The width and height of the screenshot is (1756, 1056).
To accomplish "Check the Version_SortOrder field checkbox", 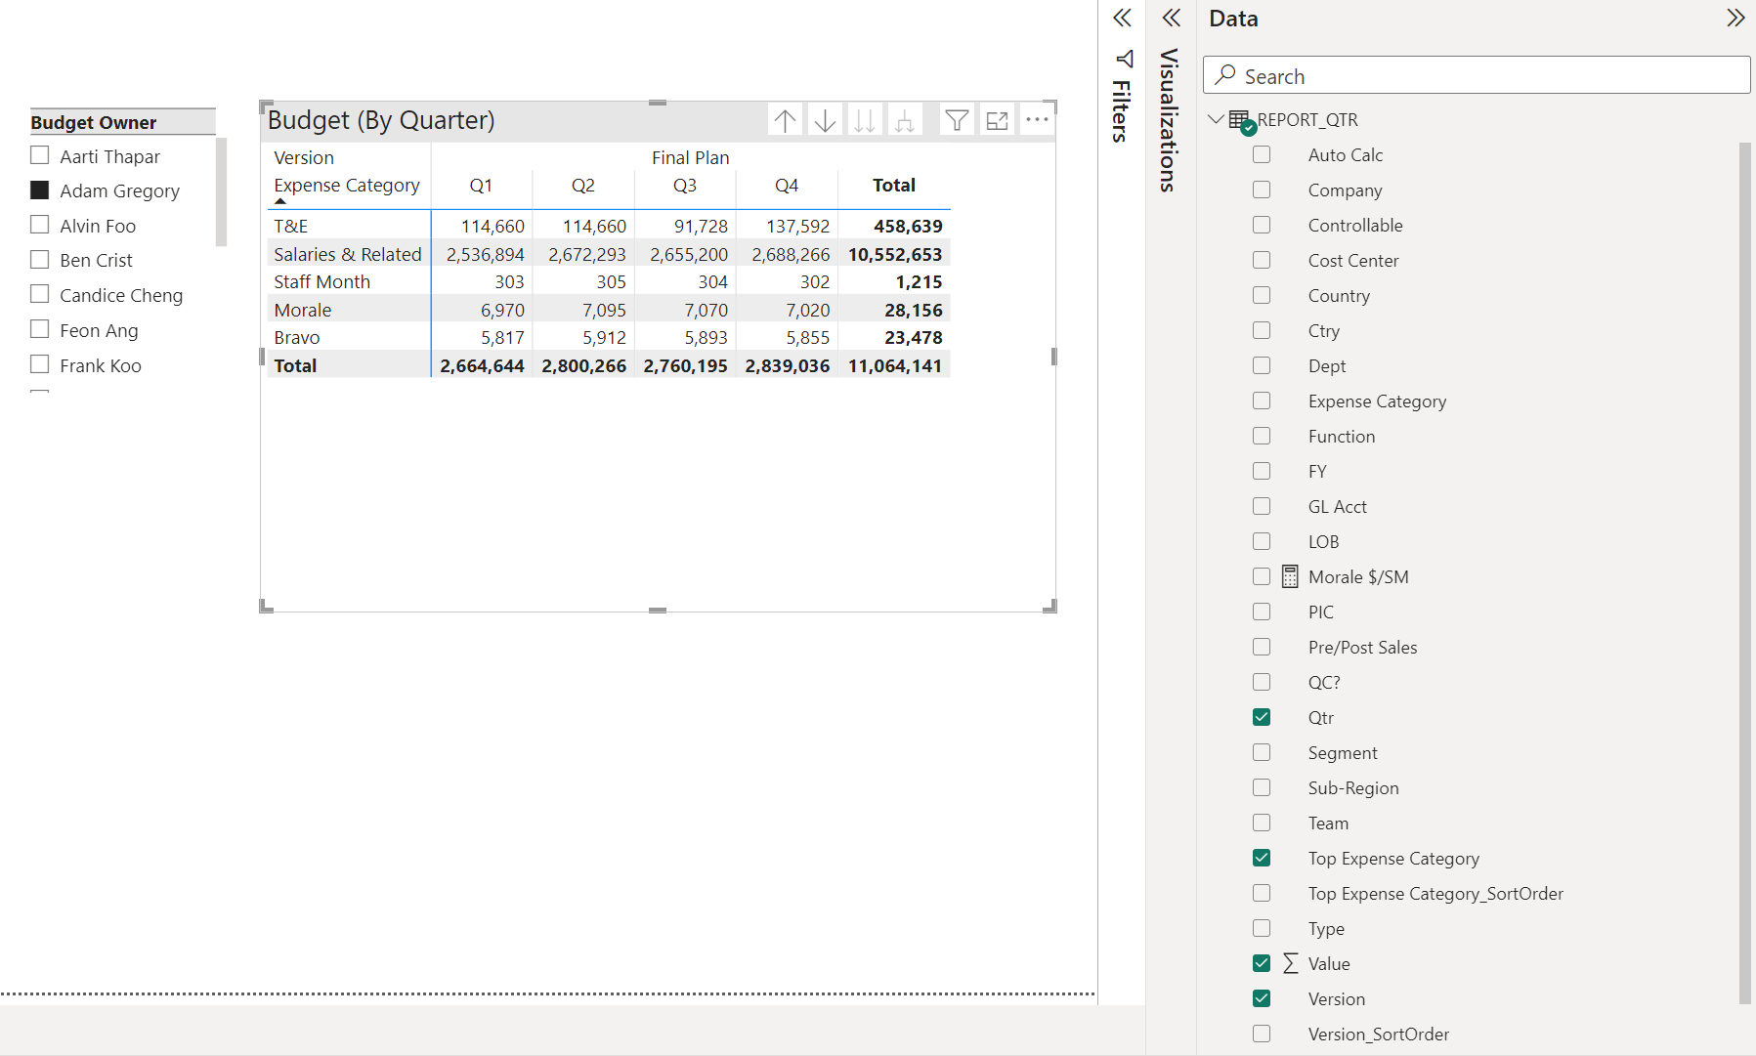I will pos(1262,1034).
